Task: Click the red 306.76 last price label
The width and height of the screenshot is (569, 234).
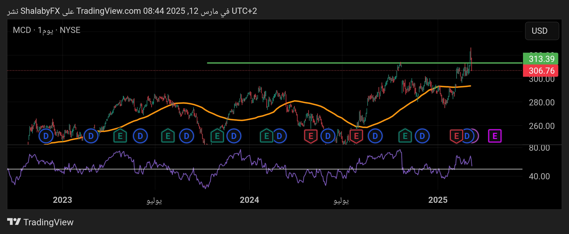Action: pos(540,71)
